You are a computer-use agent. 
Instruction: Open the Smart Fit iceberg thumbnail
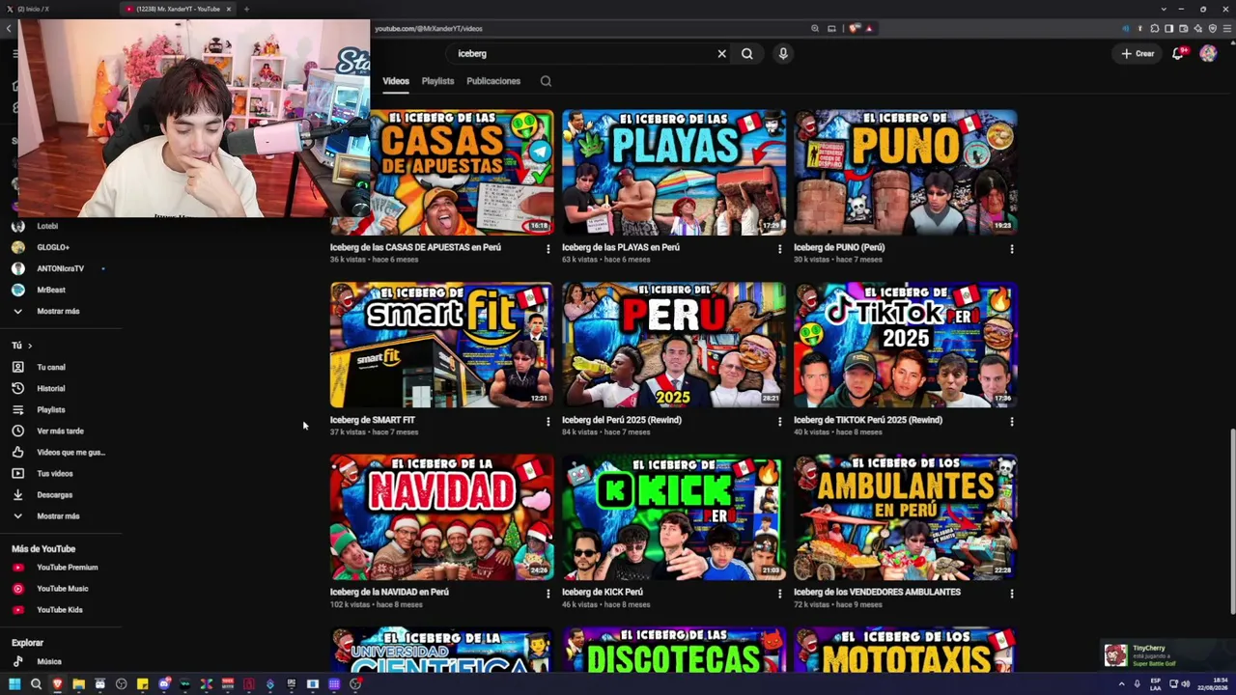(441, 345)
